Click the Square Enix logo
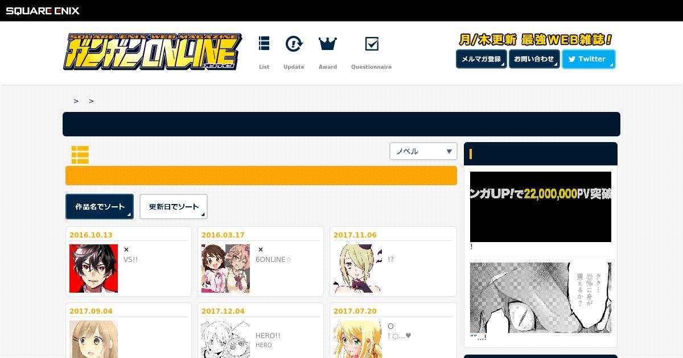This screenshot has height=358, width=683. 43,10
